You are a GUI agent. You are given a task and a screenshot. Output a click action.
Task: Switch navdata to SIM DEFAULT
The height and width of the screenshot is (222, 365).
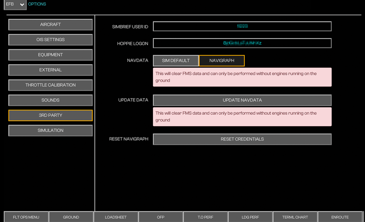(x=176, y=61)
